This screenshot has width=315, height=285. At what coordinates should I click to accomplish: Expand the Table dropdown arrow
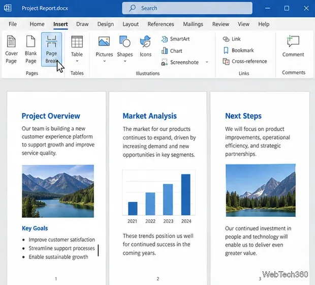(x=77, y=61)
